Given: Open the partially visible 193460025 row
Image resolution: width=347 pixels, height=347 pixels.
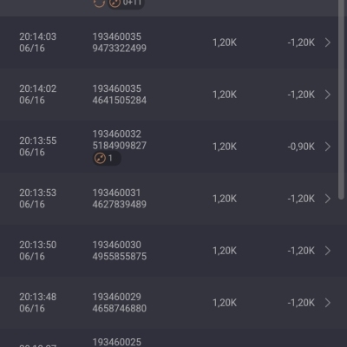Looking at the screenshot, I should coord(169,338).
